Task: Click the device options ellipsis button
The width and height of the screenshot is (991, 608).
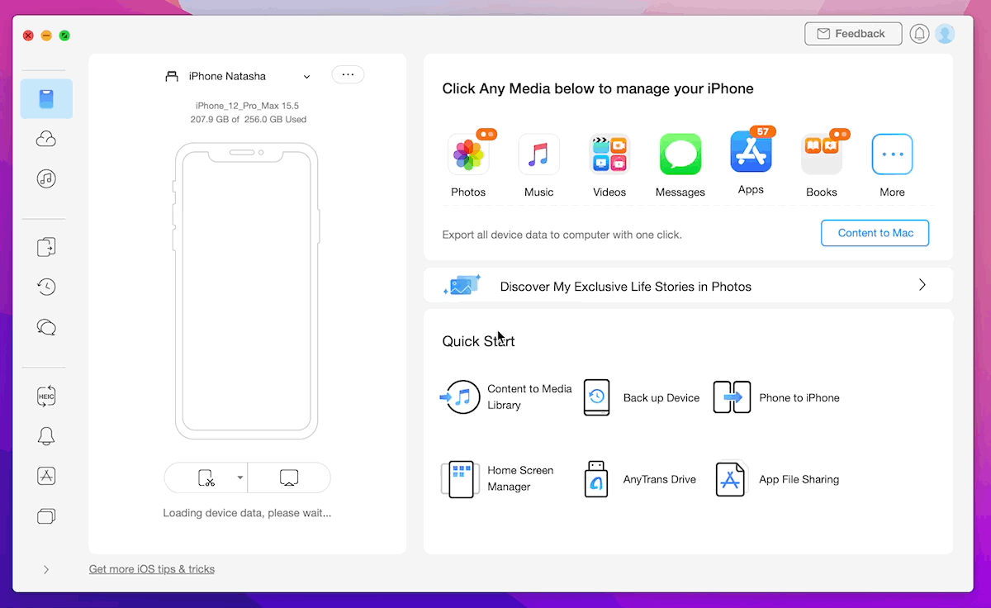Action: pyautogui.click(x=348, y=74)
